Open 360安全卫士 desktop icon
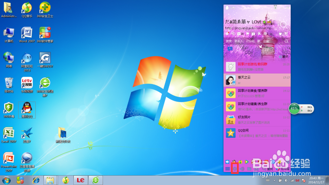 45,10
